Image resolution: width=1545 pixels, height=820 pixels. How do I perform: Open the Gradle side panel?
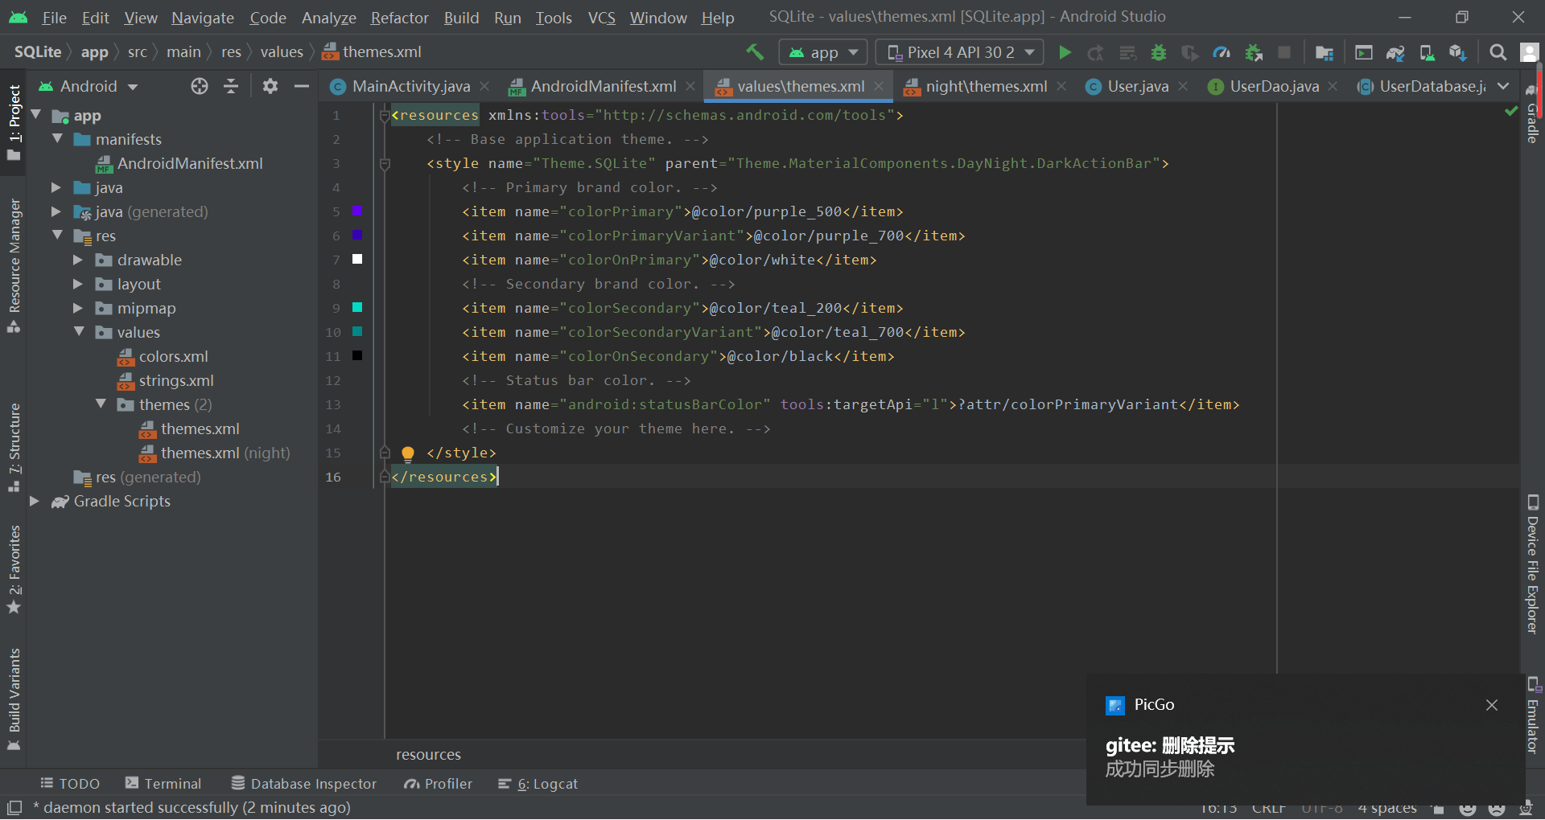point(1533,115)
